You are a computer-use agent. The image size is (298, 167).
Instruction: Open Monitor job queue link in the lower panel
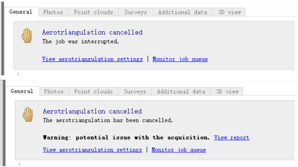[x=179, y=150]
